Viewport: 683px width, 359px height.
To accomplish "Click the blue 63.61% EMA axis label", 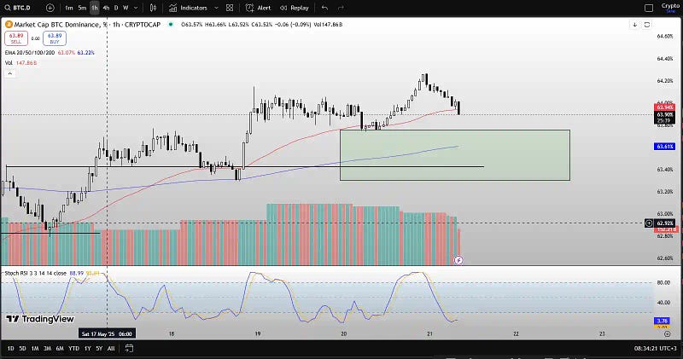I will click(x=664, y=147).
